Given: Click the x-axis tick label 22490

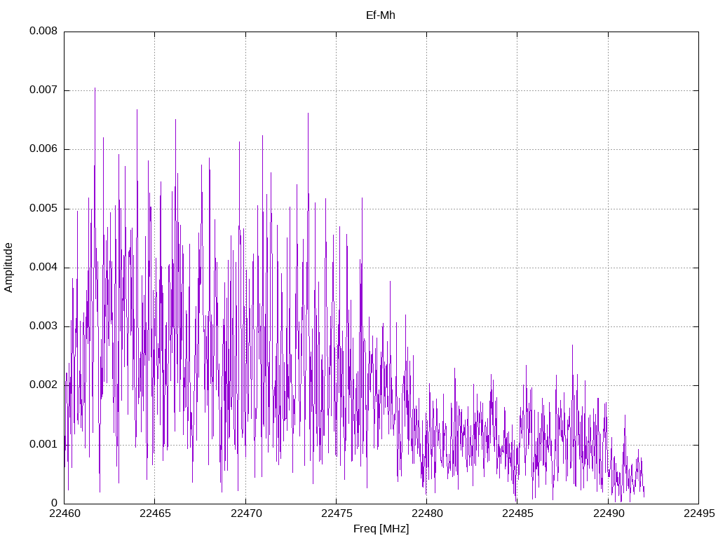Looking at the screenshot, I should click(608, 513).
